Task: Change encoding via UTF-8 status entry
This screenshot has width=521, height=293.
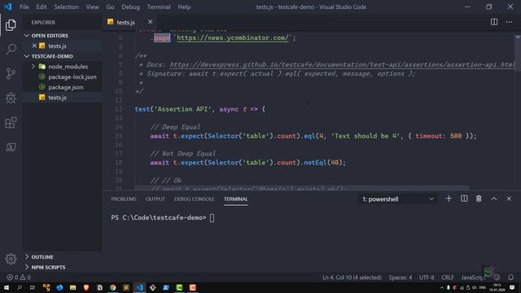Action: (427, 278)
